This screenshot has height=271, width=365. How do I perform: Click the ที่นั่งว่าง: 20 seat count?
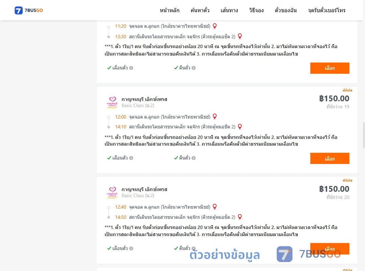(338, 197)
